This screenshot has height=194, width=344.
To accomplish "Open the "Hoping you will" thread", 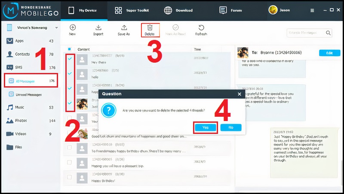I will [147, 163].
